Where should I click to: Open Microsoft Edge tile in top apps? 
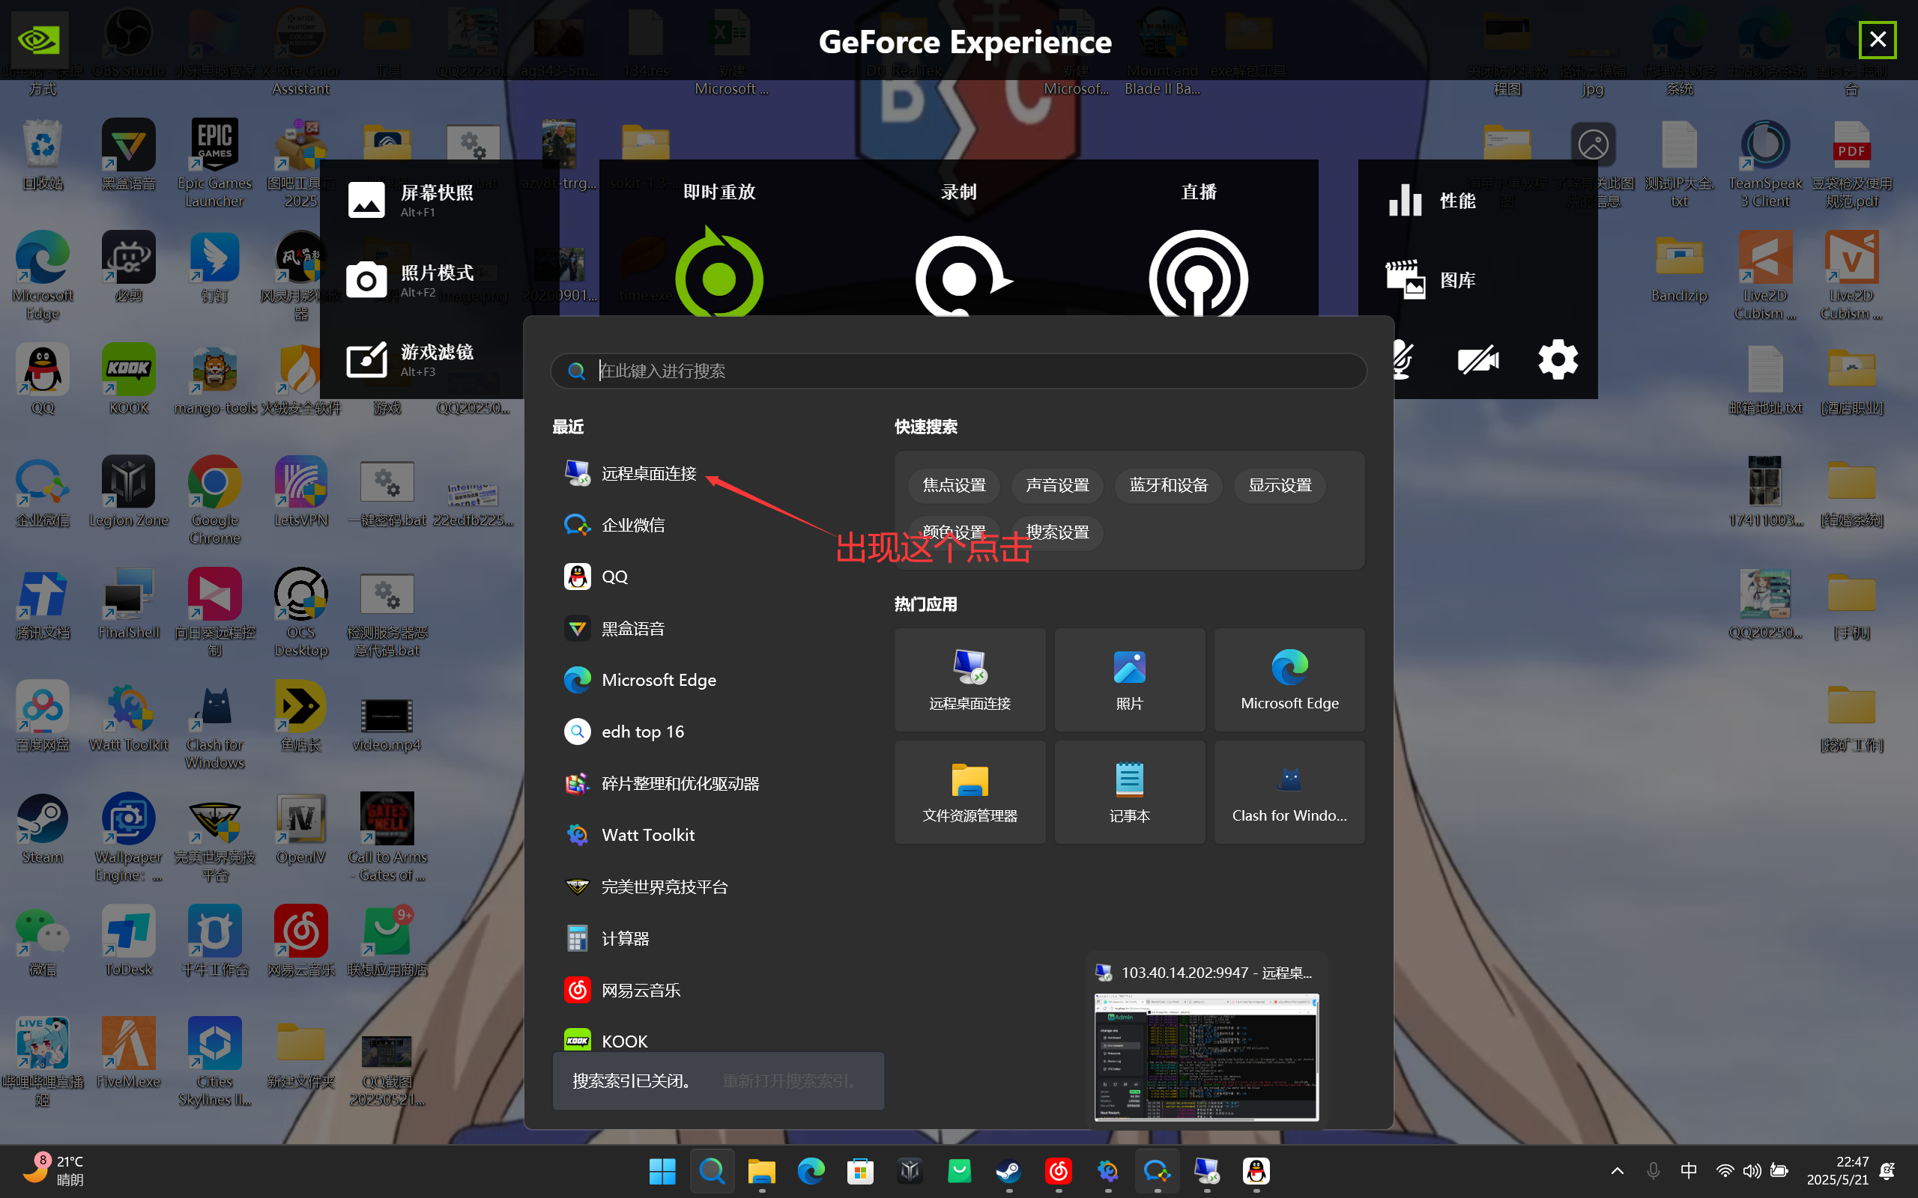click(1289, 680)
